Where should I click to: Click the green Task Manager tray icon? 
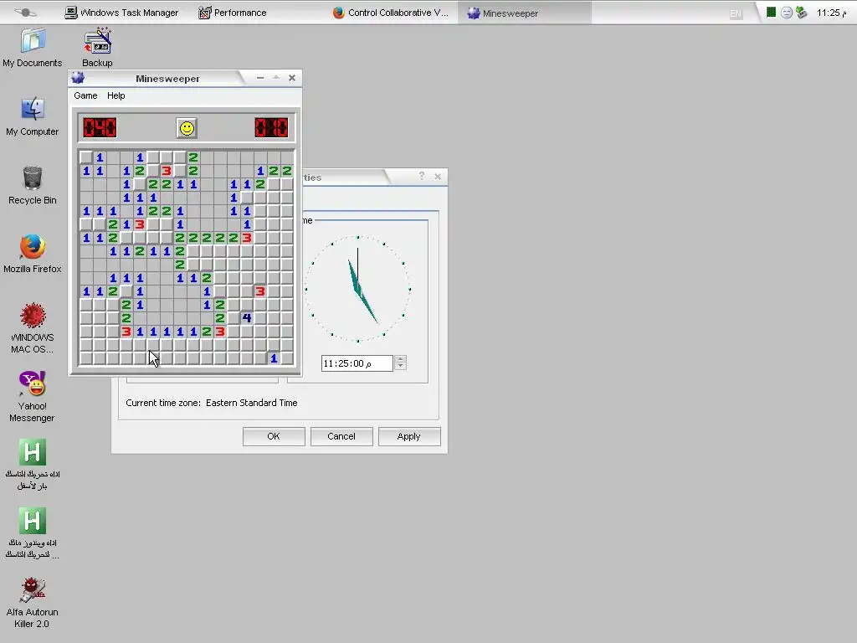point(771,12)
